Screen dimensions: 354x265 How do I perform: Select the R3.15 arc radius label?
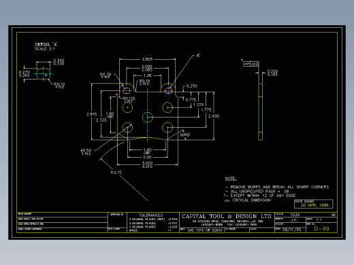click(116, 173)
